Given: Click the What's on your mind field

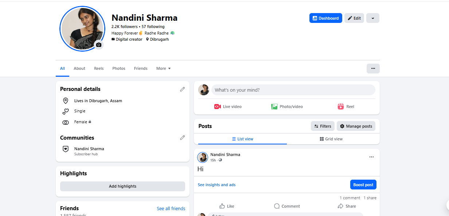Looking at the screenshot, I should point(293,90).
